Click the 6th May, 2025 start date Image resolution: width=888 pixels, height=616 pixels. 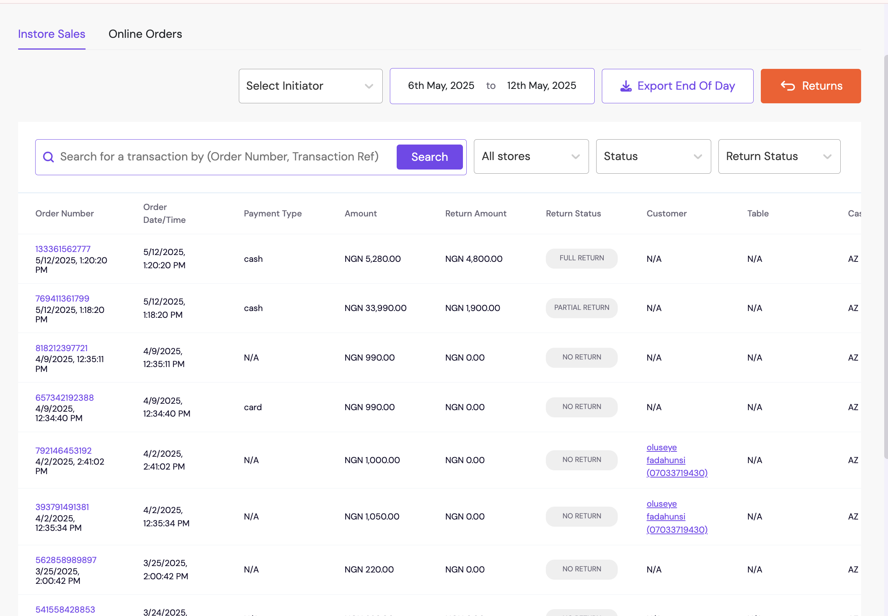pos(441,86)
